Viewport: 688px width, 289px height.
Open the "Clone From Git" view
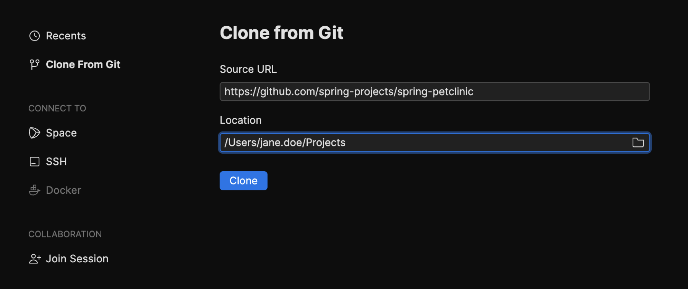pyautogui.click(x=83, y=64)
